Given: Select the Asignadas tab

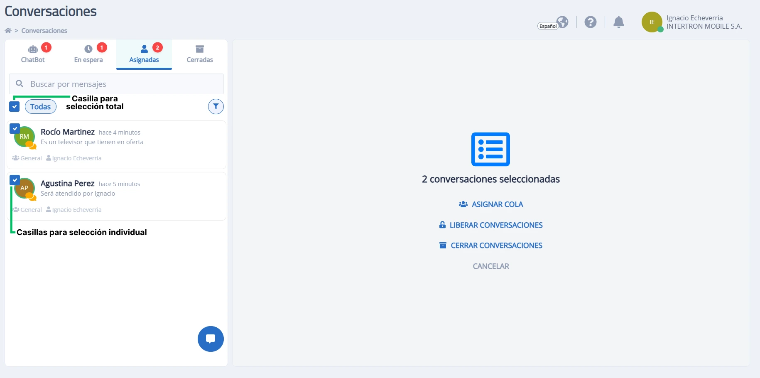Looking at the screenshot, I should (144, 54).
